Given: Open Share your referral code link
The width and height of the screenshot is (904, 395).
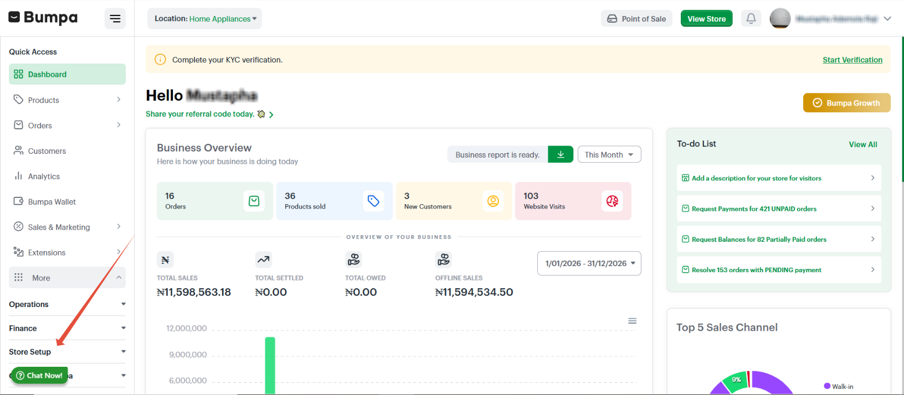Looking at the screenshot, I should coord(209,114).
